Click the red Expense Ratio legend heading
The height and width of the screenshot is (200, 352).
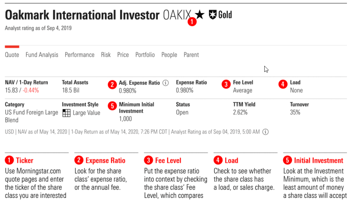coord(105,161)
